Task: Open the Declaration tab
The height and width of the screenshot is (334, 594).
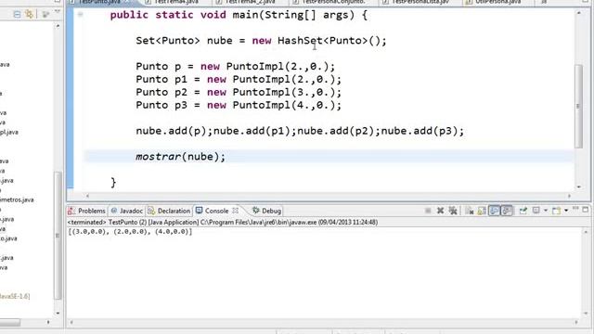Action: (x=169, y=211)
